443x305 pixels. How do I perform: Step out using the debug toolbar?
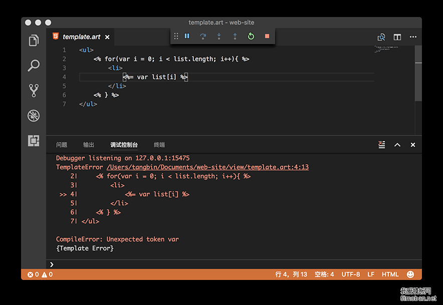[235, 36]
